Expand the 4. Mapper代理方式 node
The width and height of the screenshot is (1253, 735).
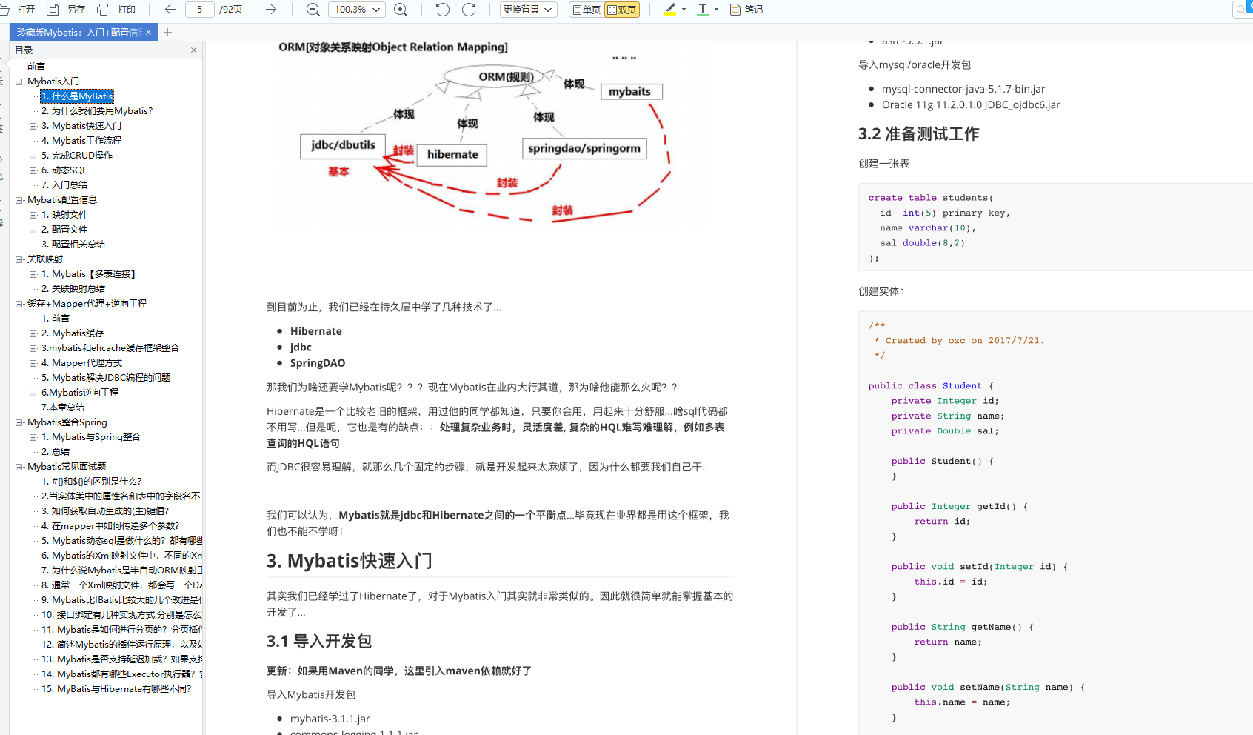click(x=33, y=363)
